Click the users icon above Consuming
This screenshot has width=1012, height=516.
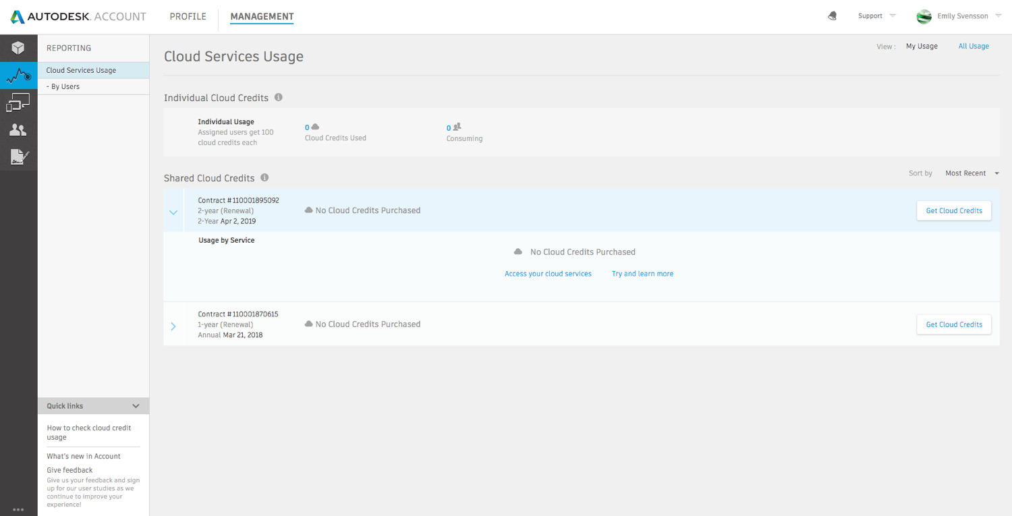[x=457, y=127]
